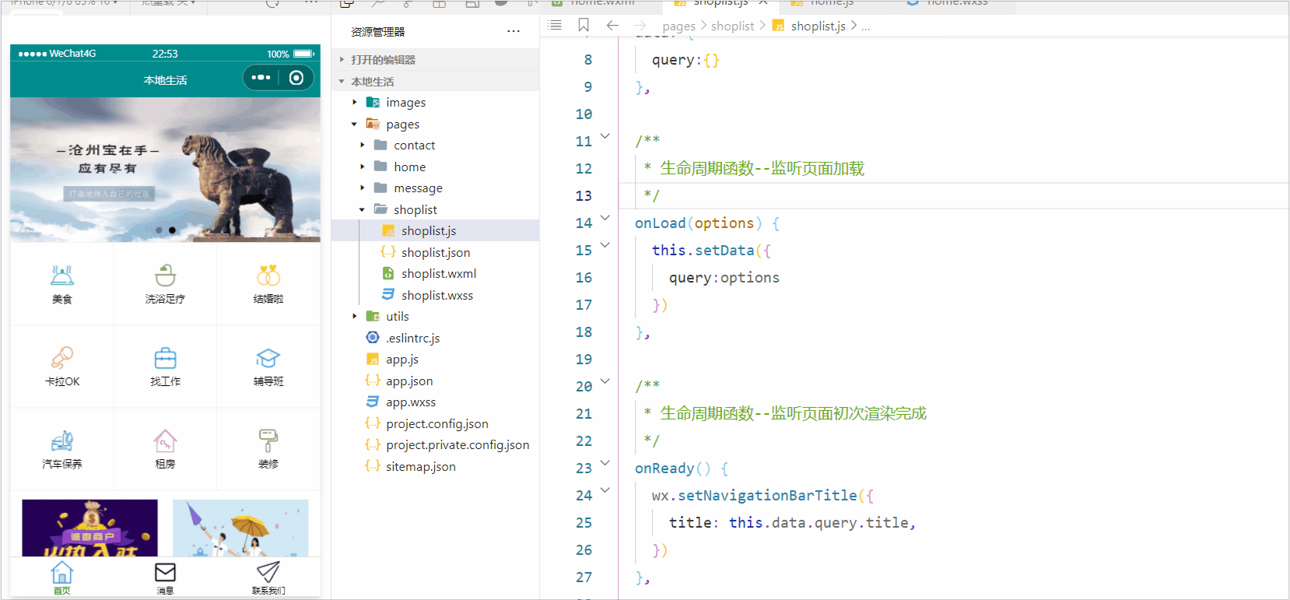This screenshot has height=600, width=1290.
Task: Open the purple merchant promo image
Action: point(89,528)
